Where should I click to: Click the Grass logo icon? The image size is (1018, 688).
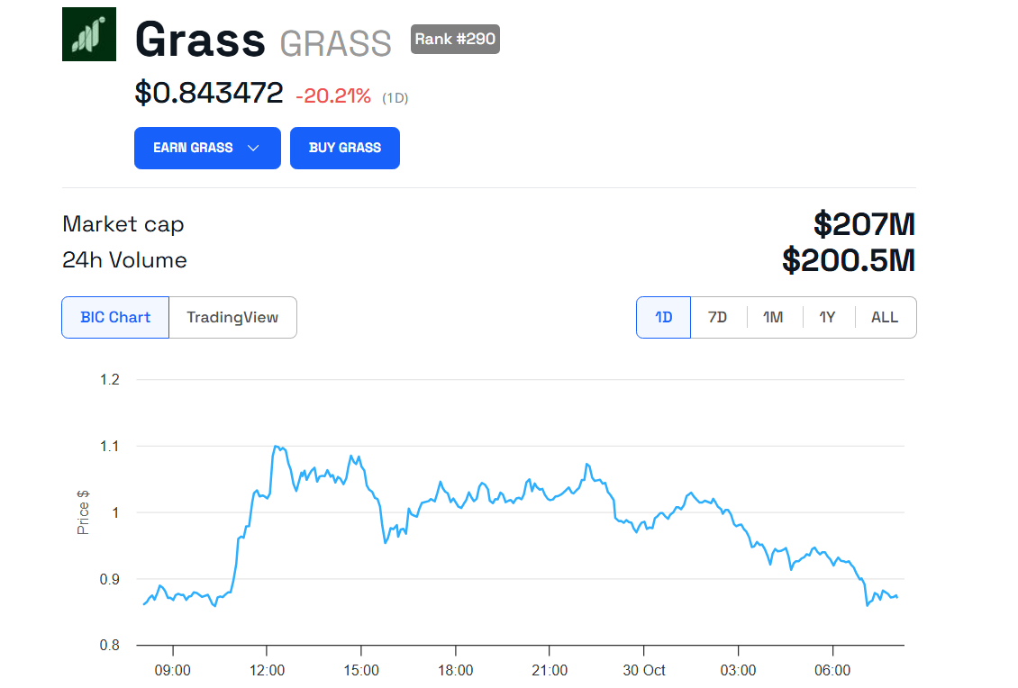[89, 34]
